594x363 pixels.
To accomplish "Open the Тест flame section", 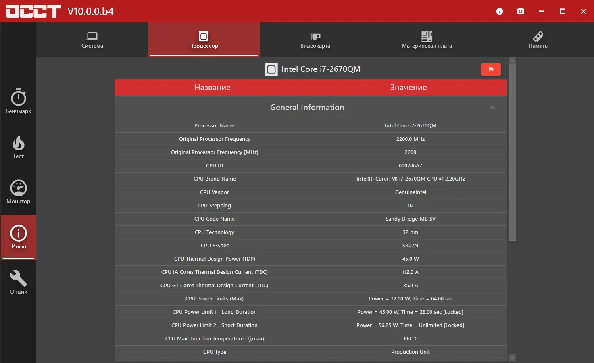I will 19,147.
